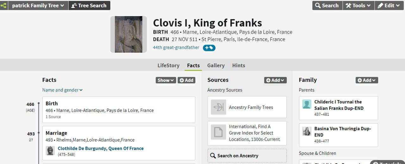405x164 pixels.
Task: Open the Add dropdown in Sources
Action: [275, 80]
